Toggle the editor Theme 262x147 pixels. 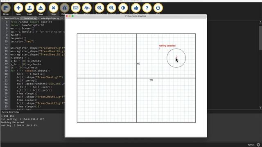(x=123, y=8)
